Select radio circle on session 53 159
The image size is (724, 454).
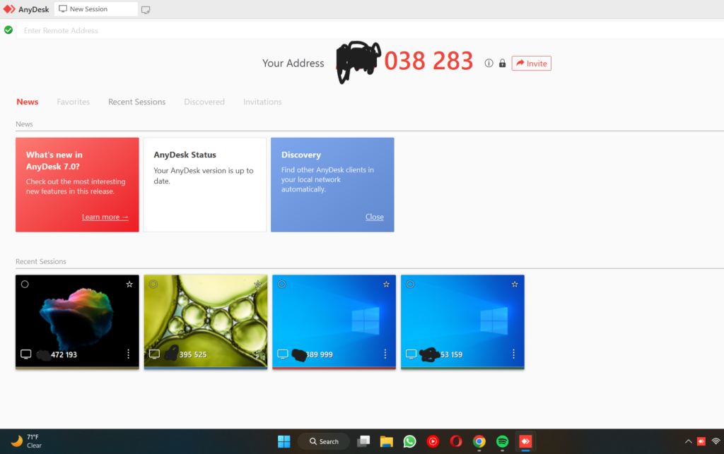[x=410, y=285]
